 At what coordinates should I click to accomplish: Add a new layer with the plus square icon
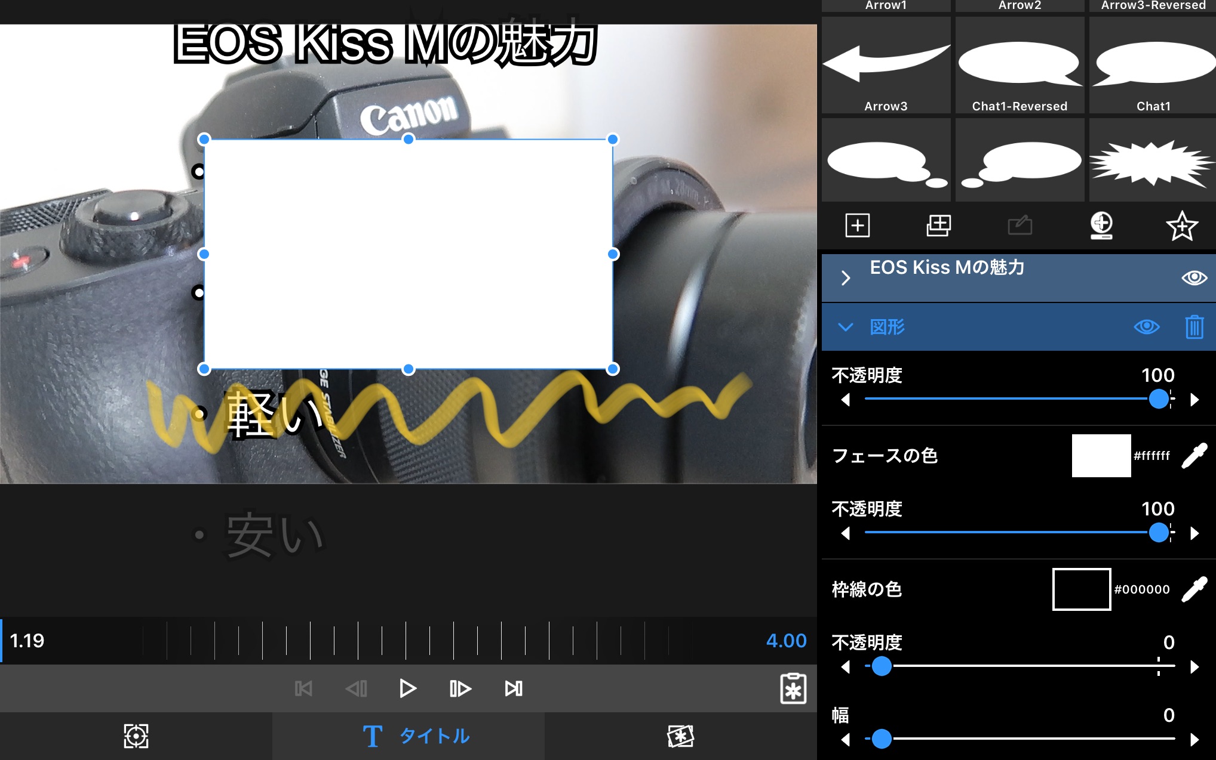858,225
